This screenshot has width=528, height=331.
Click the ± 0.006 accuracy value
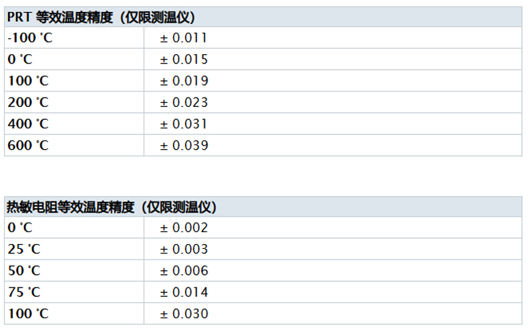[x=184, y=271]
